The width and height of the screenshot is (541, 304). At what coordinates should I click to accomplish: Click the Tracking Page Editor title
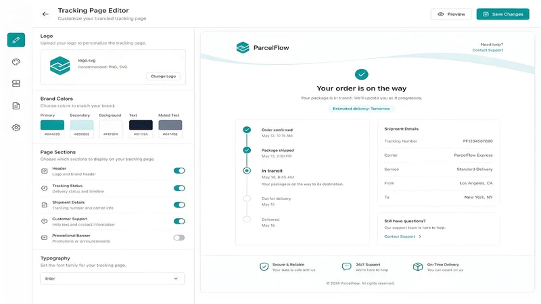[93, 10]
